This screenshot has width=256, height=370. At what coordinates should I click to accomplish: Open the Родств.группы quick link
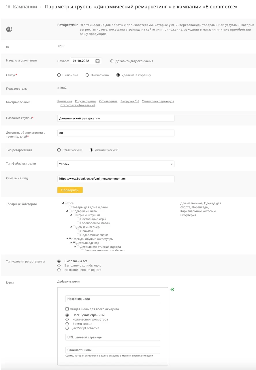(86, 101)
